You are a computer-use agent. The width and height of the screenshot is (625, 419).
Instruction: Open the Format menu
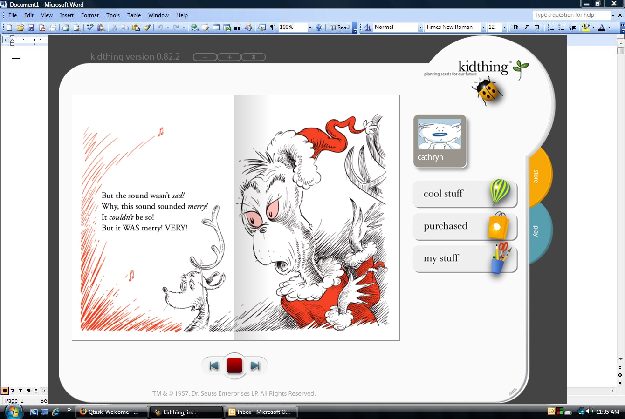(x=90, y=15)
